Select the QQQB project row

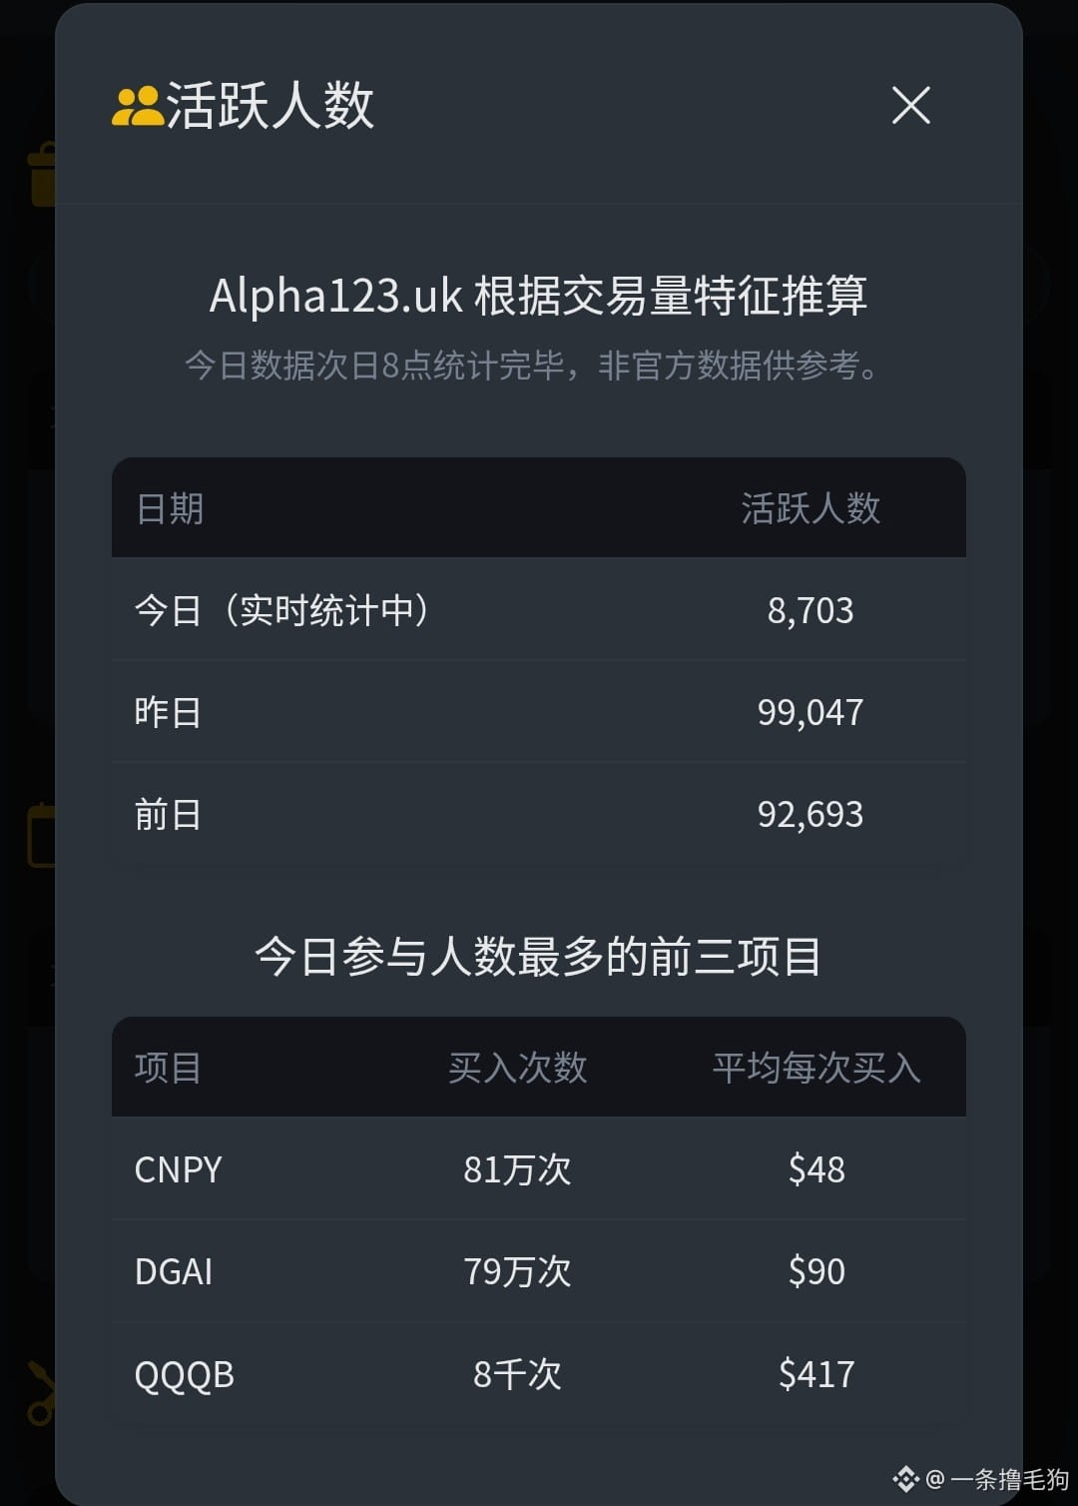[x=539, y=1374]
